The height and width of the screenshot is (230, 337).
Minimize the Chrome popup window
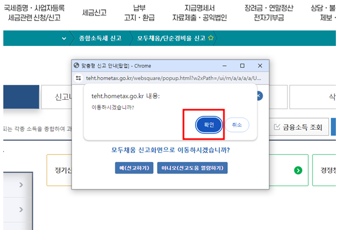[224, 66]
